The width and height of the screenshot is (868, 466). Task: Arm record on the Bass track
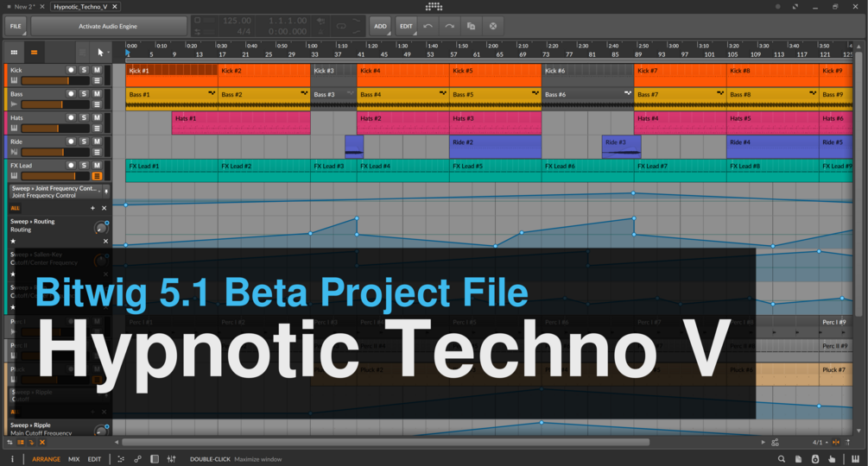[x=71, y=94]
